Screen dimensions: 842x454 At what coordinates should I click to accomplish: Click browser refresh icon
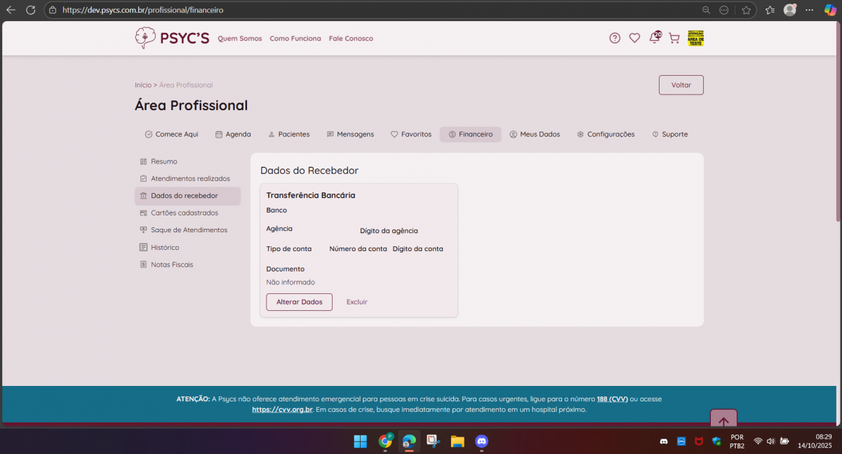30,10
